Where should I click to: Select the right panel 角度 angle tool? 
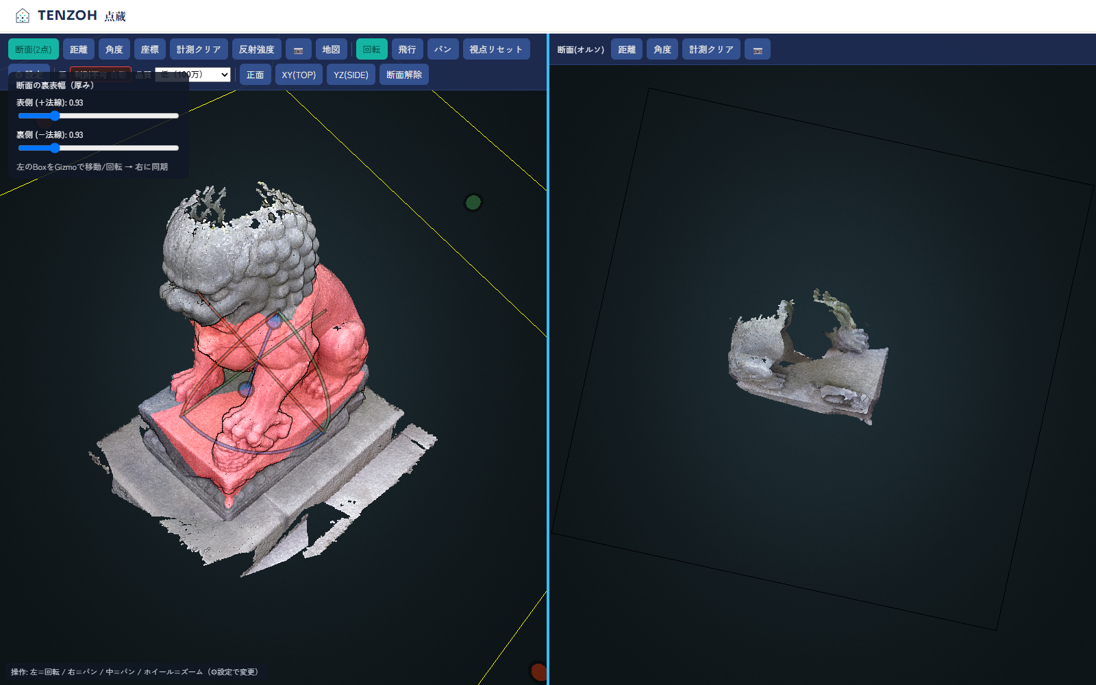point(662,49)
